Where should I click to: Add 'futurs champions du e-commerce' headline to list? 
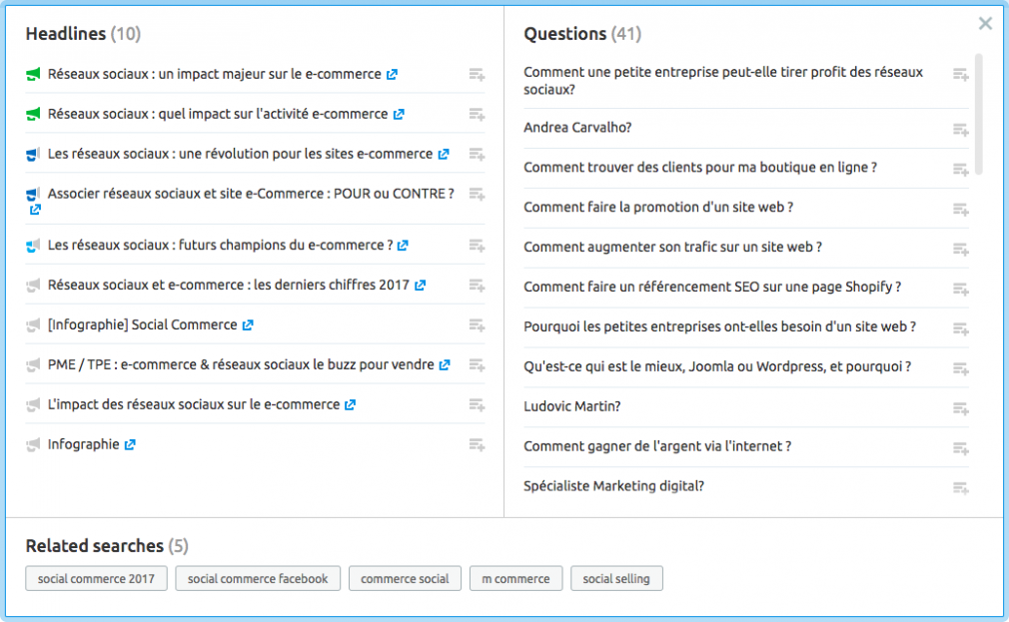pyautogui.click(x=477, y=246)
